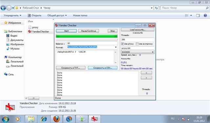Image resolution: width=210 pixels, height=123 pixels.
Task: Click Открыть in Explorer toolbar
Action: pos(34,15)
